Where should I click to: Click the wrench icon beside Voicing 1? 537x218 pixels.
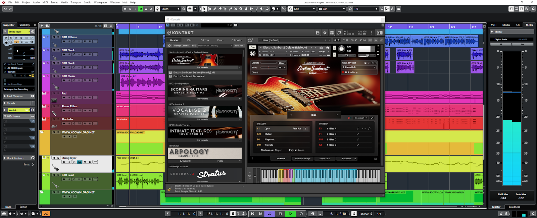pyautogui.click(x=372, y=118)
